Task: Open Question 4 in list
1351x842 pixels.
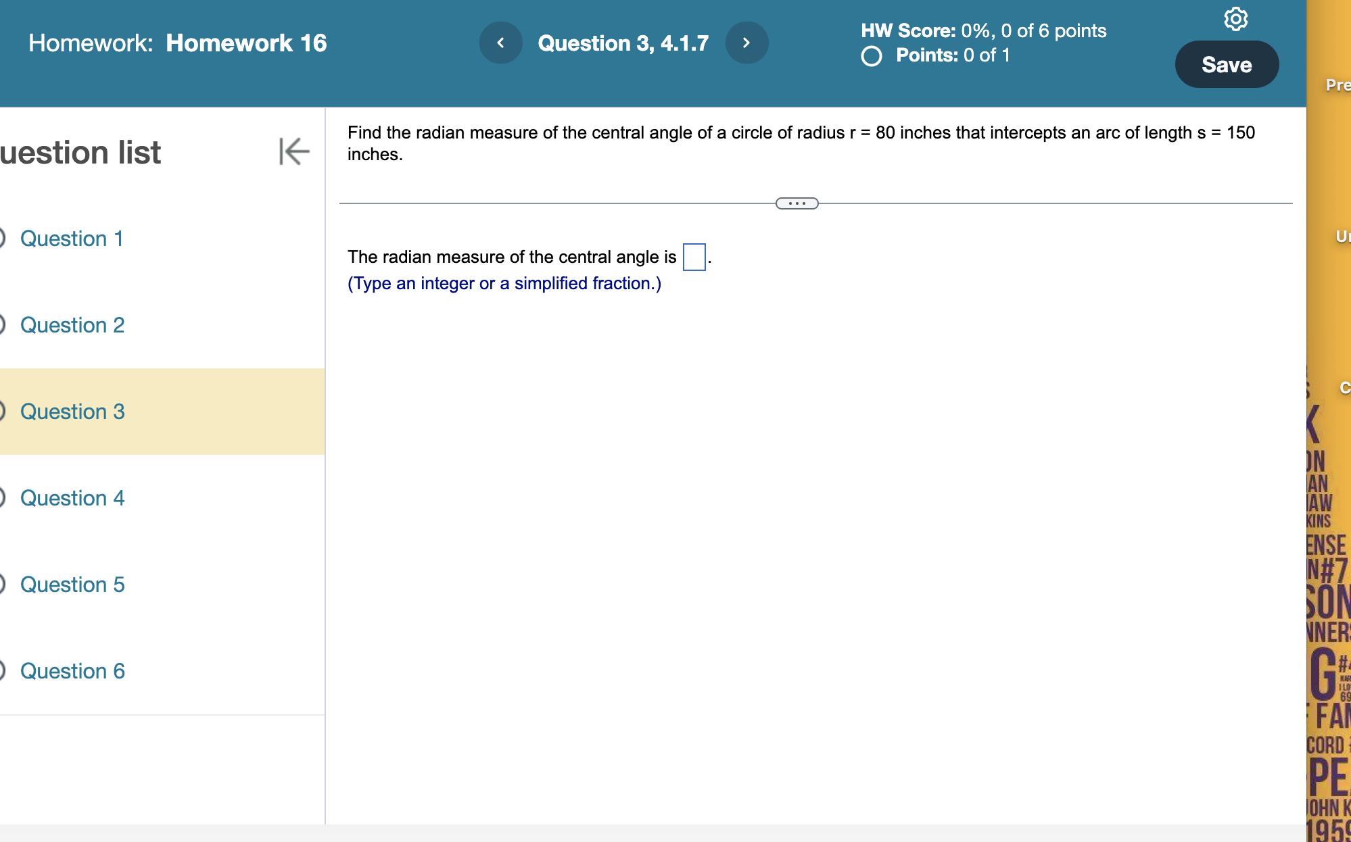Action: point(72,498)
